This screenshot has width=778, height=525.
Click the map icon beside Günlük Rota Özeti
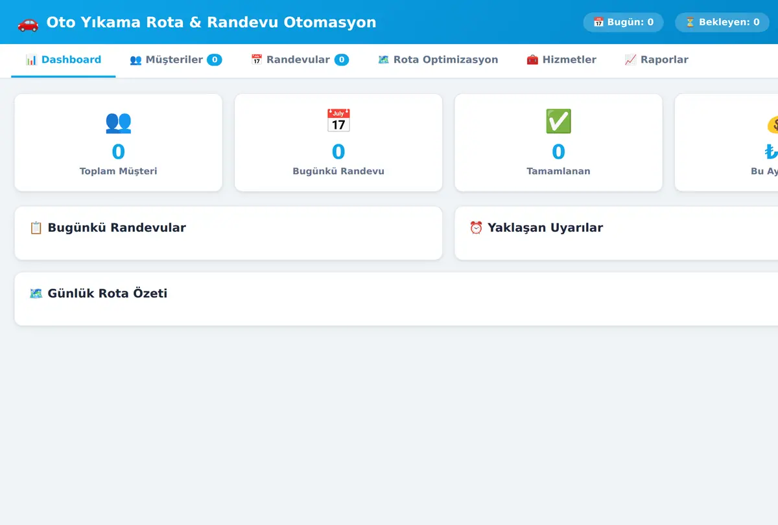[x=36, y=293]
